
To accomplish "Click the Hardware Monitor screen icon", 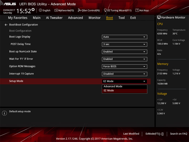I will point(159,18).
